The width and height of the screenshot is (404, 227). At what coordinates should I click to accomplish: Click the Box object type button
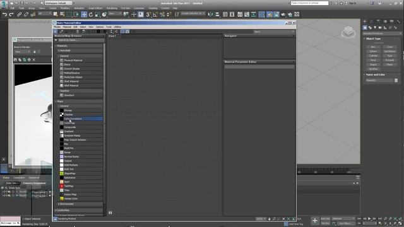coord(373,47)
